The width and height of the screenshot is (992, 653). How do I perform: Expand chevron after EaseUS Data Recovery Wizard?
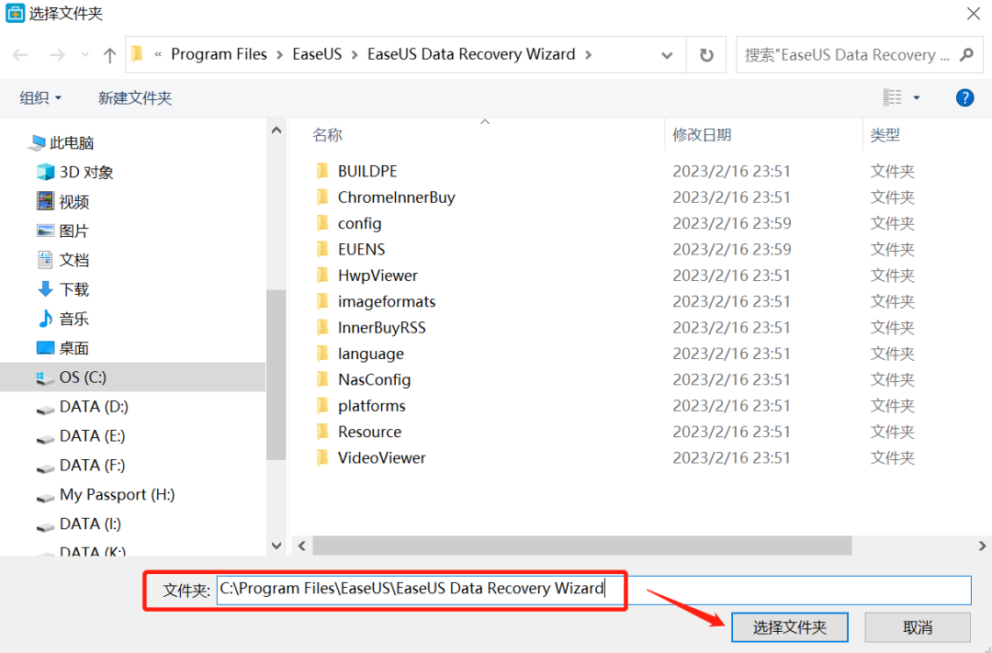(589, 55)
